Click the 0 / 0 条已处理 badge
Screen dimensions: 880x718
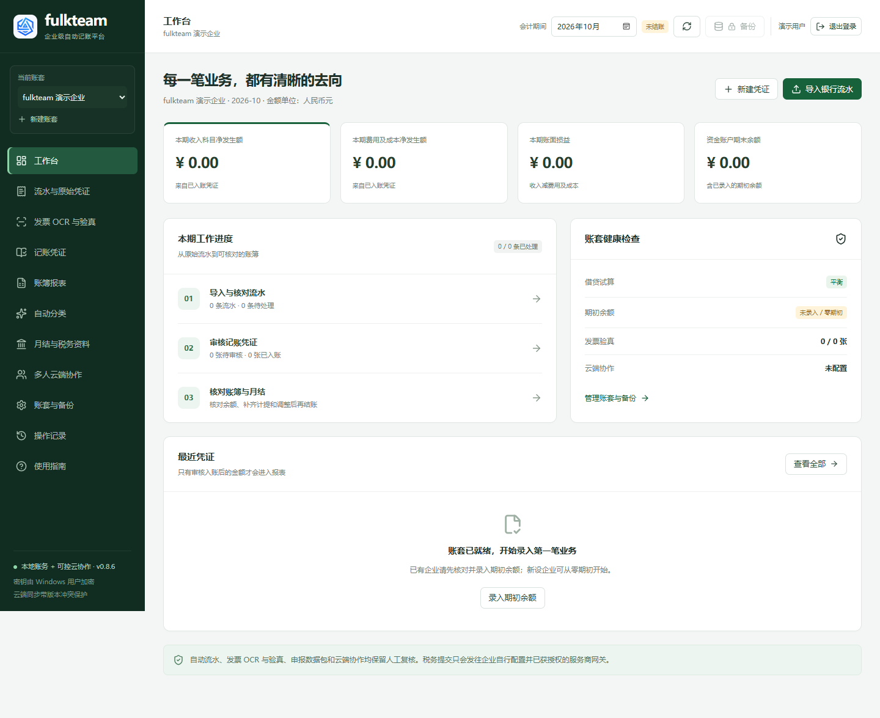518,246
